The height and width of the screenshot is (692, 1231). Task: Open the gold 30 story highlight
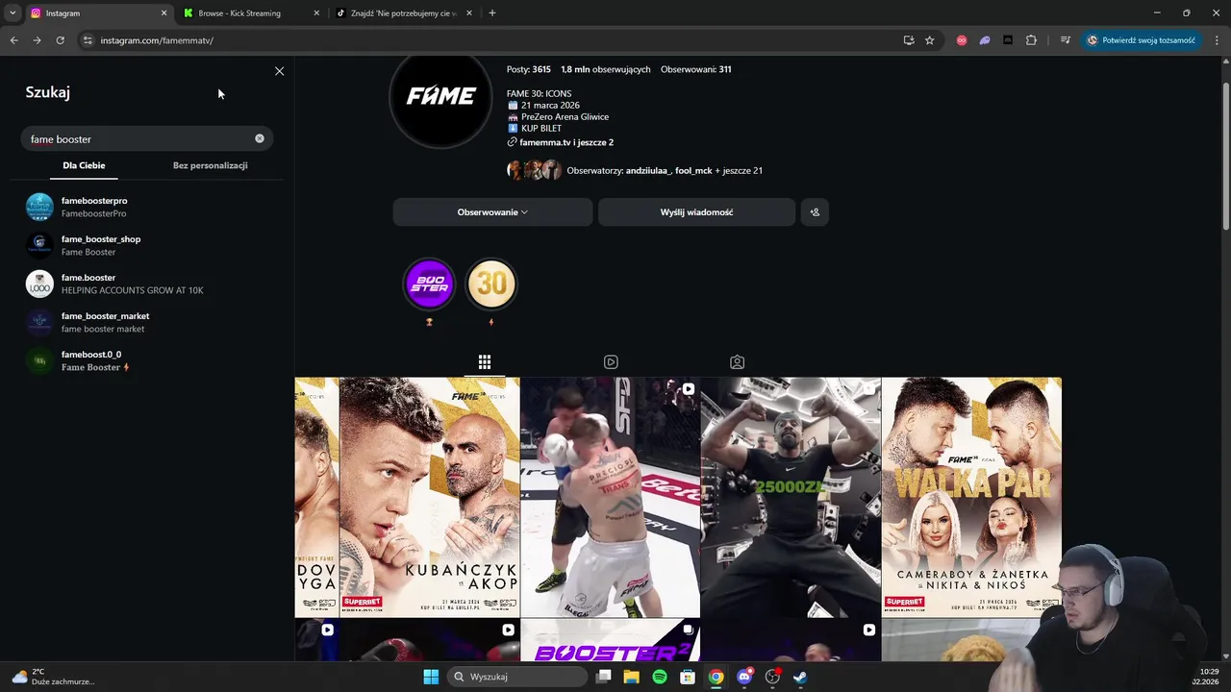coord(491,284)
